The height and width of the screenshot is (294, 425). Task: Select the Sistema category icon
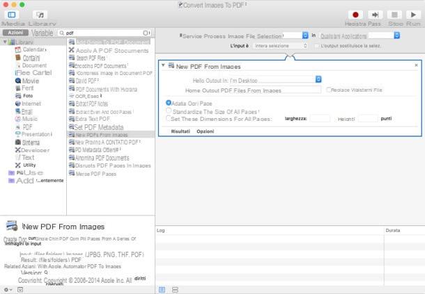click(x=18, y=142)
